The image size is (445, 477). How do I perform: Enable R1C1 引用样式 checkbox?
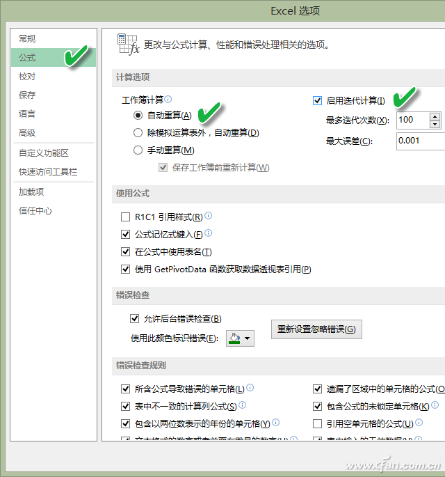[125, 217]
